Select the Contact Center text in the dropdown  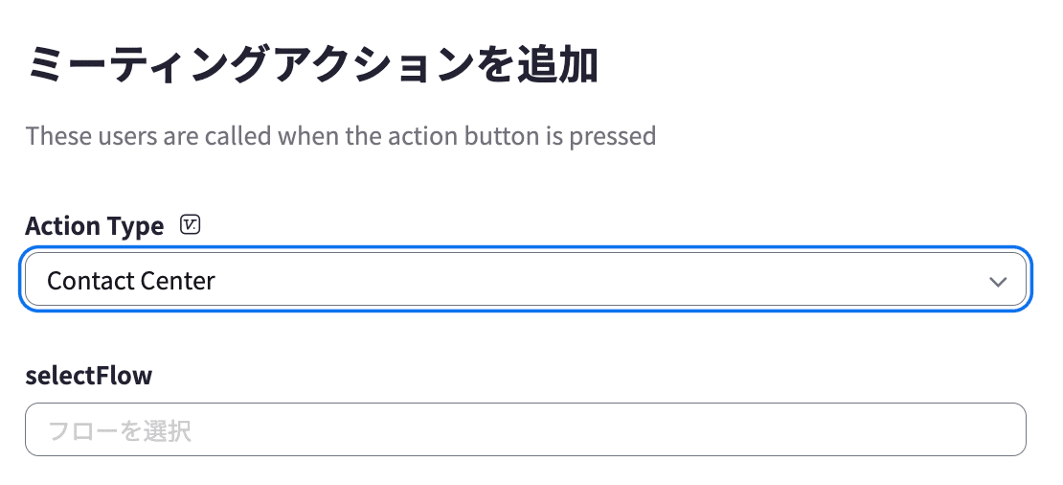click(131, 280)
